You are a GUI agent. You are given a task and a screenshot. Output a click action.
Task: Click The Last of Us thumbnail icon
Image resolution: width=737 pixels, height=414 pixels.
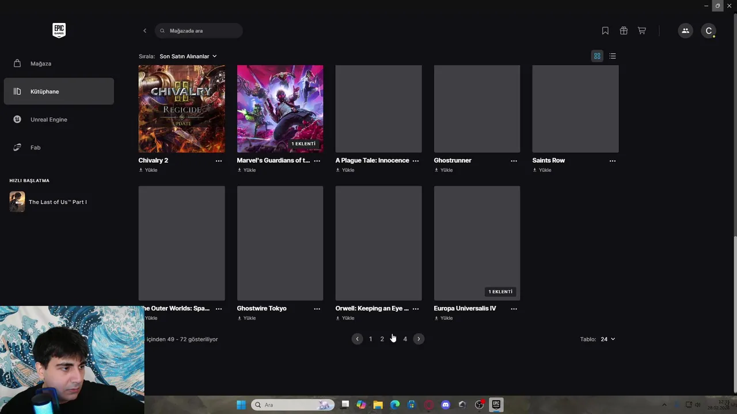tap(17, 202)
